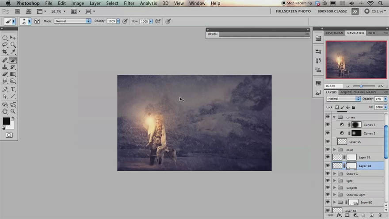Hide the subjects group visibility

tap(328, 187)
